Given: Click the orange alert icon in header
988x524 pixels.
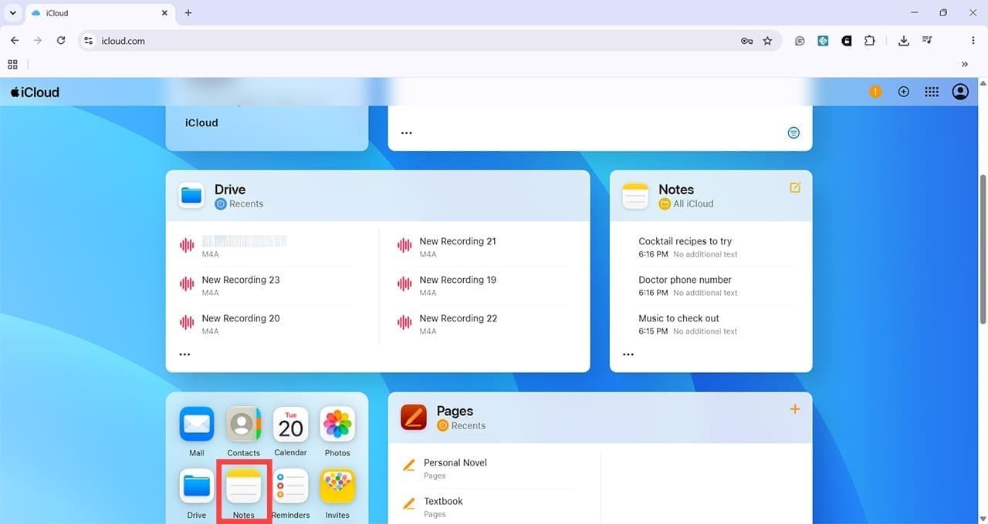Looking at the screenshot, I should [x=875, y=92].
